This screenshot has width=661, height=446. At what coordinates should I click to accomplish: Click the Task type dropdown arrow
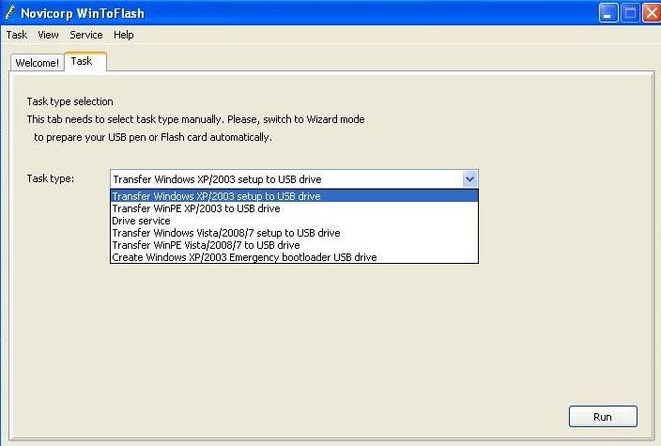[x=469, y=179]
